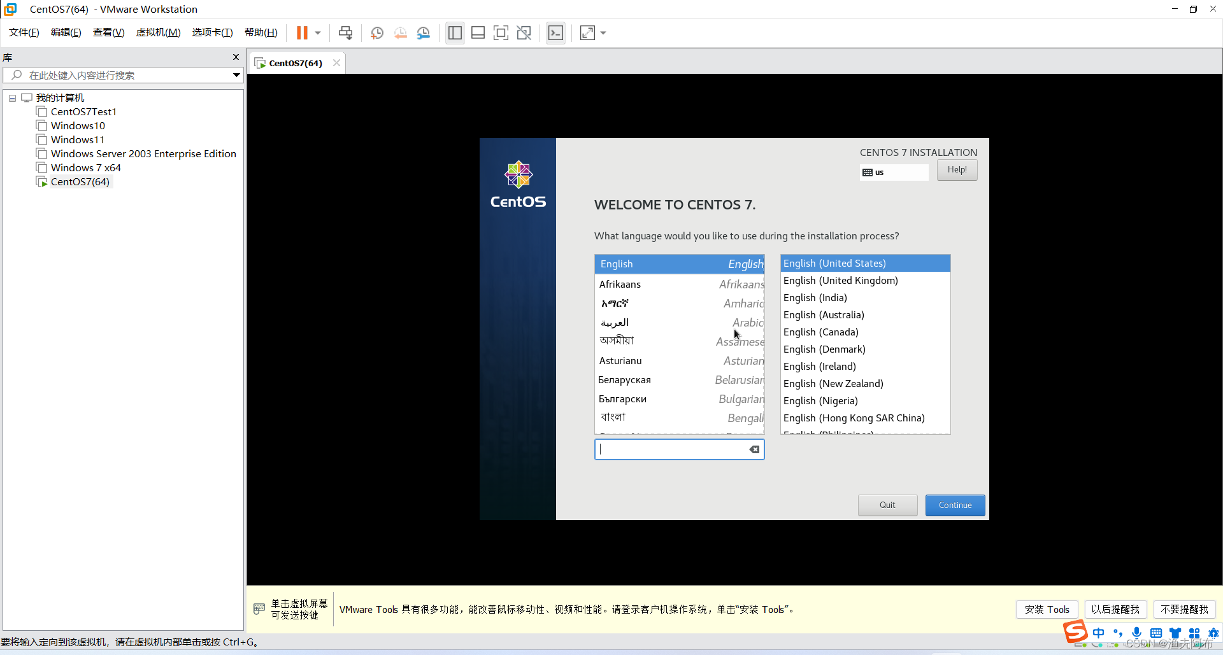This screenshot has height=655, width=1223.
Task: Toggle the console view terminal icon
Action: pos(555,32)
